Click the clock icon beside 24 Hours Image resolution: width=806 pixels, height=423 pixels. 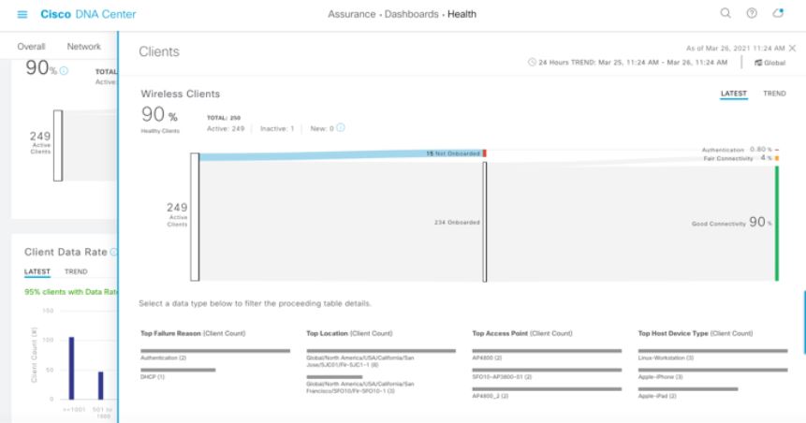(x=532, y=63)
